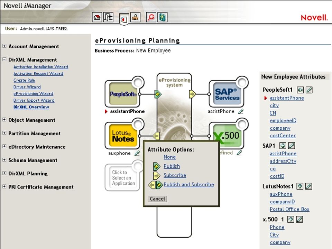Select the employeeID attribute link
This screenshot has width=332, height=249.
pos(283,120)
